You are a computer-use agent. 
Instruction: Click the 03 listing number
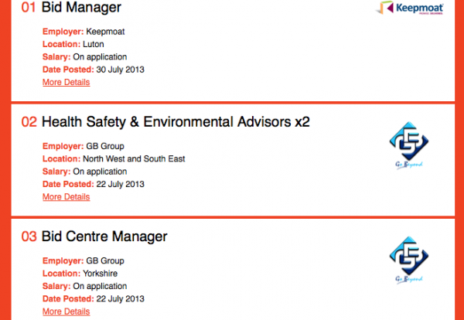coord(29,237)
